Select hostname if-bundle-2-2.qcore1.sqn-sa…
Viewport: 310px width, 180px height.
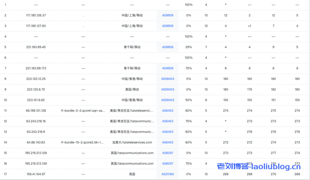(83, 111)
